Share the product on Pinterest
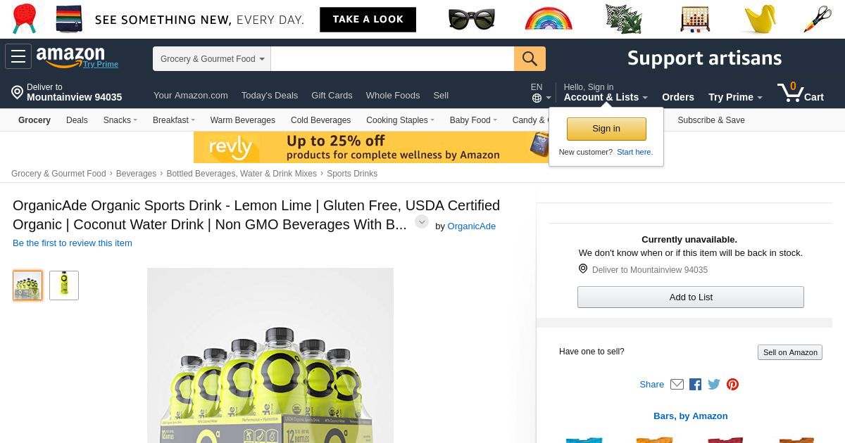The height and width of the screenshot is (443, 845). [732, 384]
